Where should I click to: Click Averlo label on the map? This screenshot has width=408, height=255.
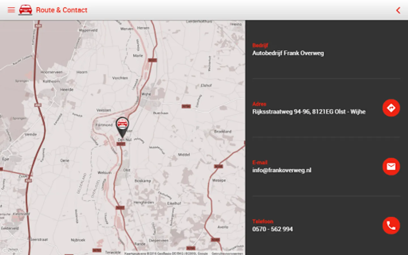223,227
